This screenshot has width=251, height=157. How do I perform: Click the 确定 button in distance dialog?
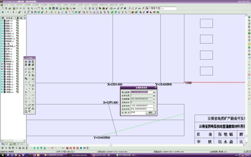[x=151, y=112]
